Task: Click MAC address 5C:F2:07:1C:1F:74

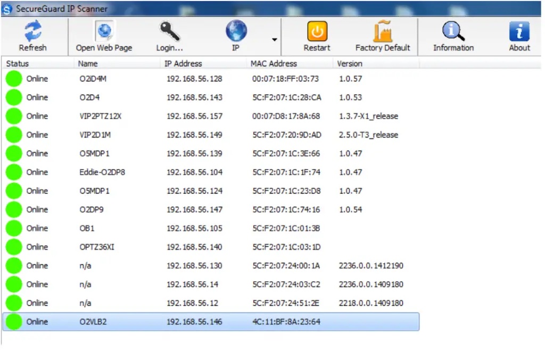Action: coord(286,172)
